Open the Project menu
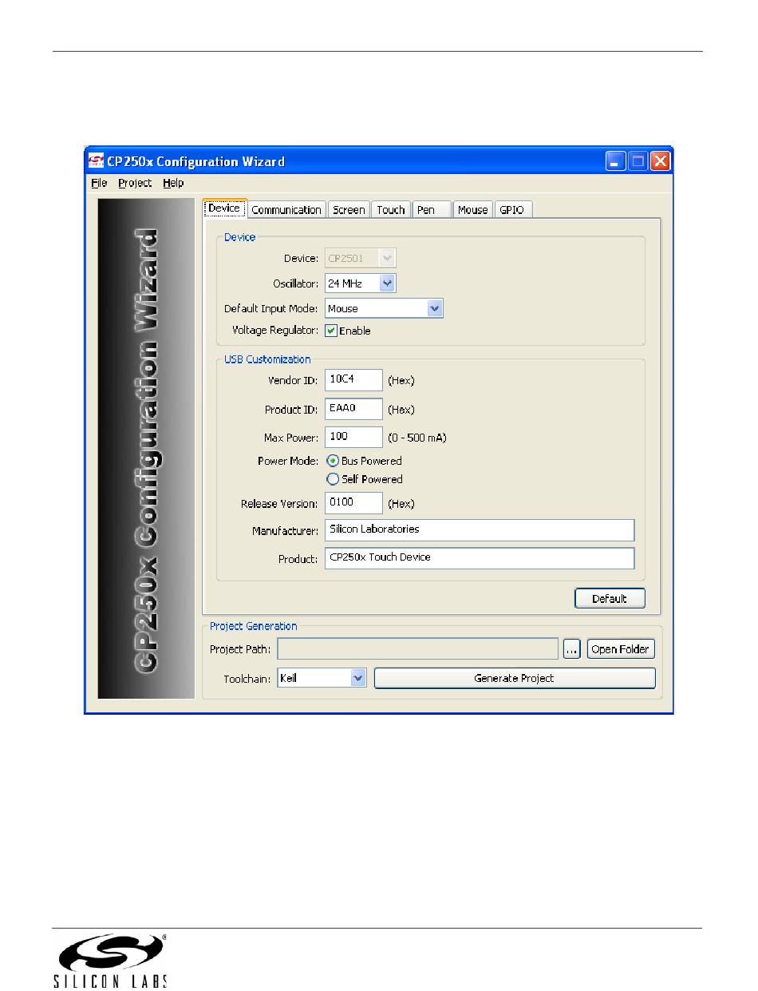The image size is (758, 991). point(135,183)
